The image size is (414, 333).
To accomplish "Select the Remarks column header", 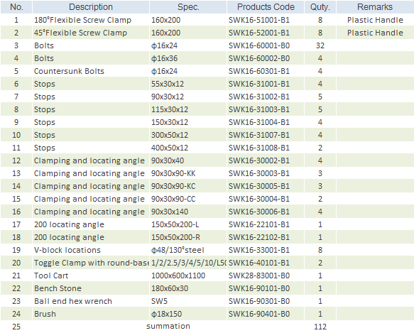I will (375, 7).
